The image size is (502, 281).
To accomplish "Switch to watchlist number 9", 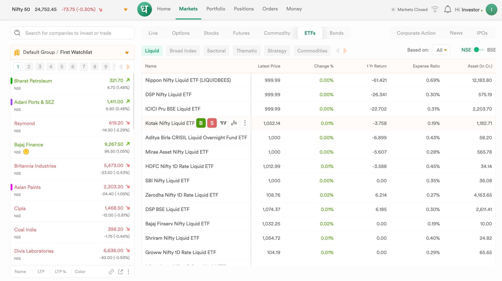I will coord(106,67).
